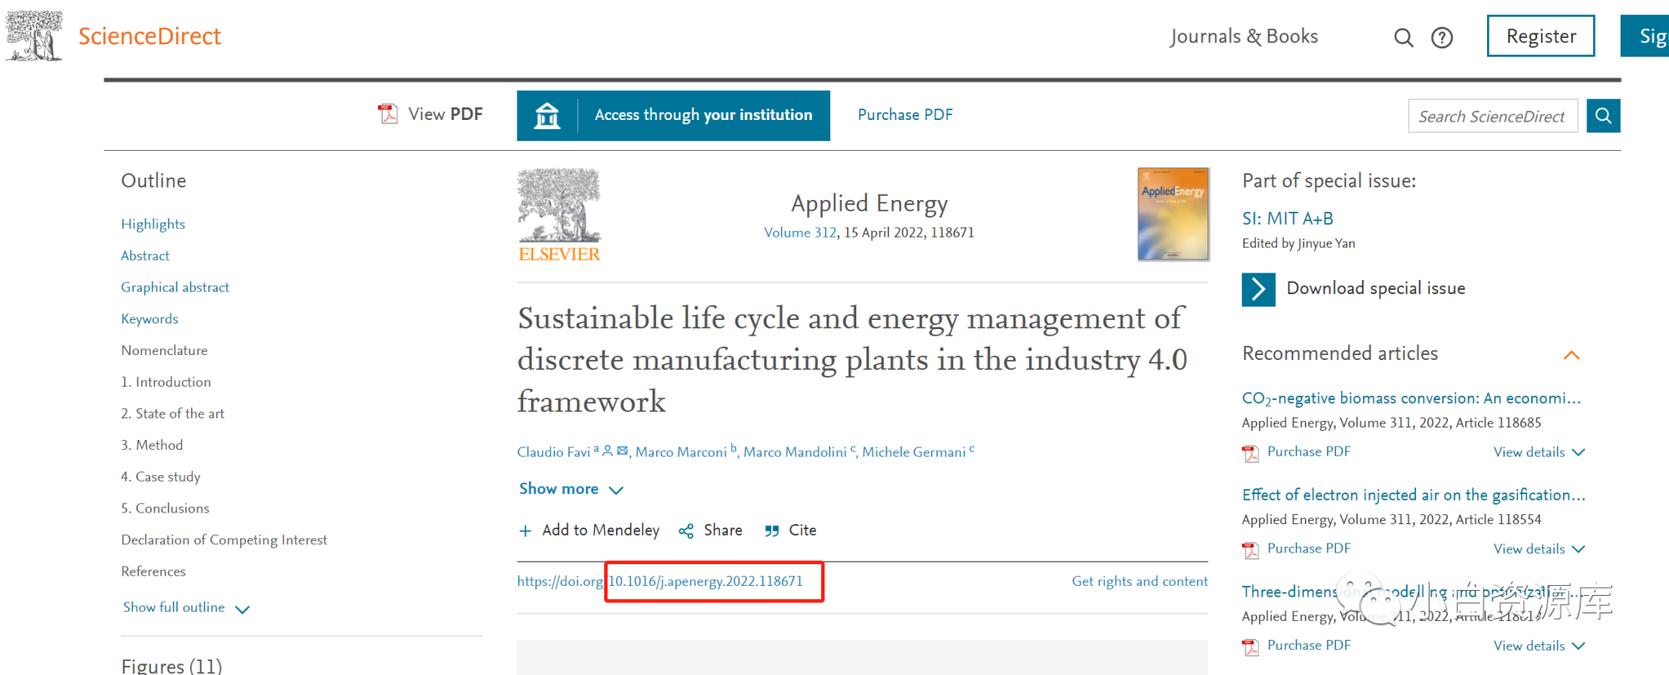Click the Register button
The image size is (1669, 675).
pos(1540,36)
